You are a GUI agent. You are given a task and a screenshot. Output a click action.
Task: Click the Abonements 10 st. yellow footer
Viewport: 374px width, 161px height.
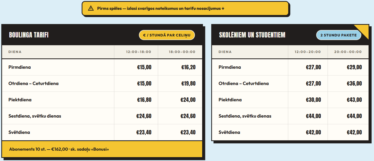[102, 149]
